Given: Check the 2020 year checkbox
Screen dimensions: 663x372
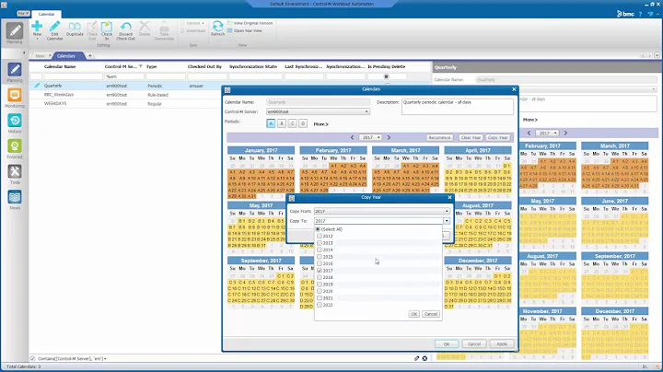Looking at the screenshot, I should tap(320, 291).
